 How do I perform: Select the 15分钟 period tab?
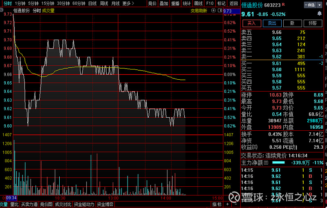point(48,4)
